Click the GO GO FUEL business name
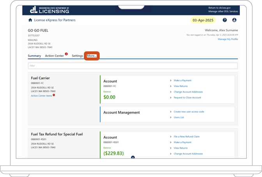Viewport: 262px width, 177px height. click(38, 30)
